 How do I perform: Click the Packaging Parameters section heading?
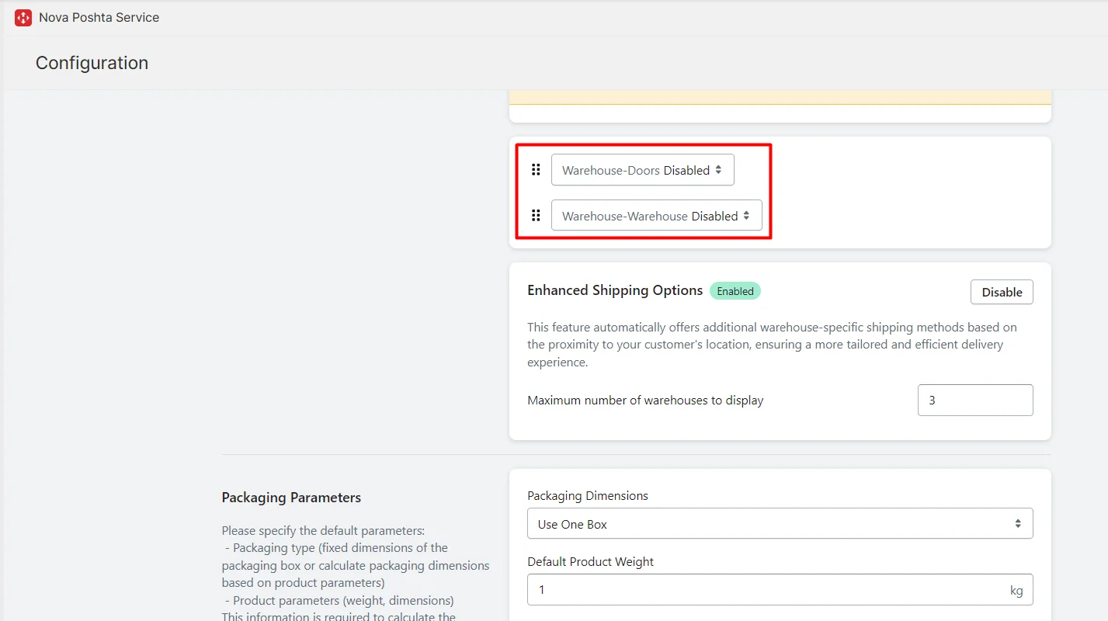point(291,498)
